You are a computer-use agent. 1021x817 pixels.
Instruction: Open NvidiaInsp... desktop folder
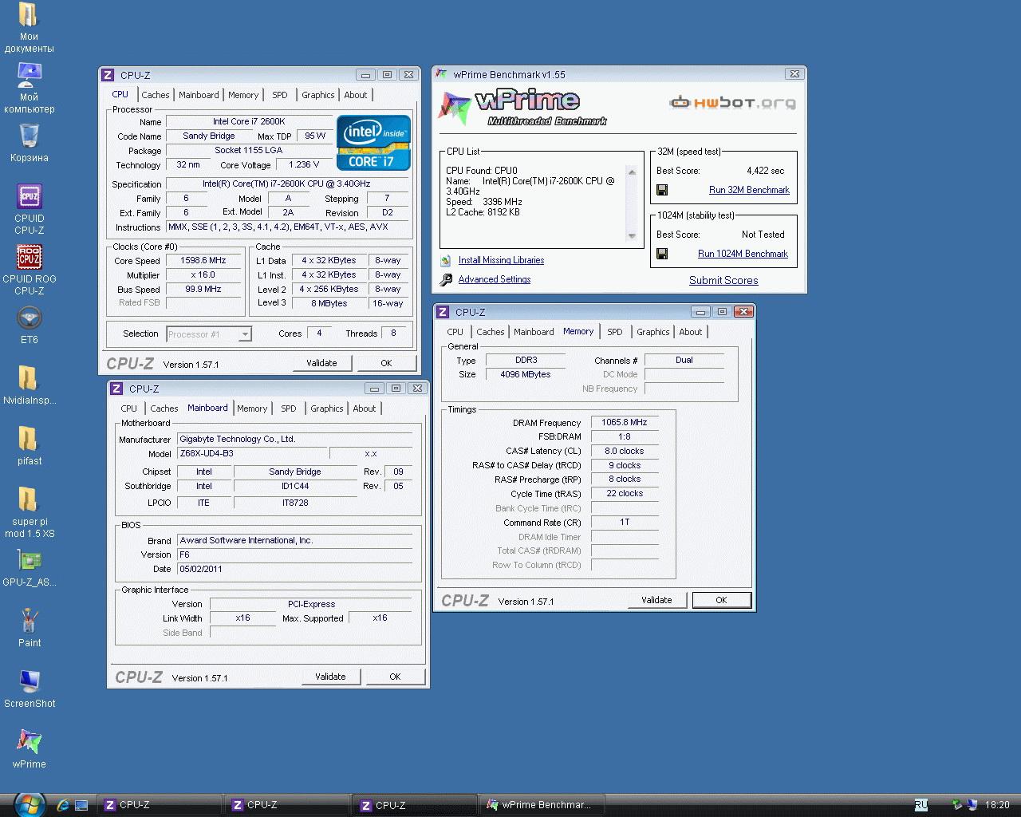[x=29, y=385]
